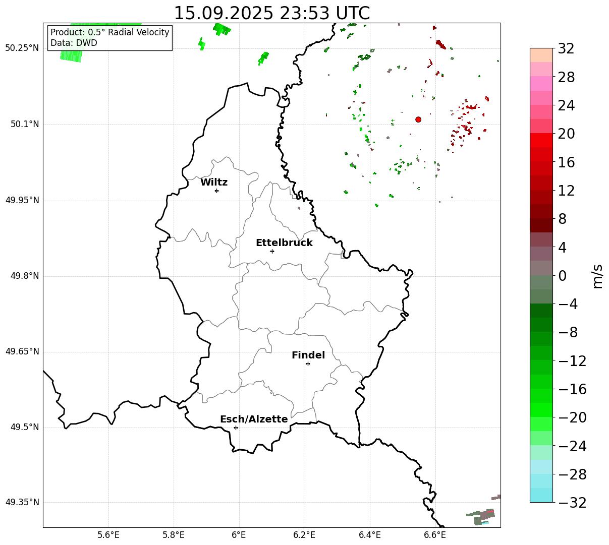
Task: Click the 50.25°N latitude label
Action: pyautogui.click(x=22, y=48)
